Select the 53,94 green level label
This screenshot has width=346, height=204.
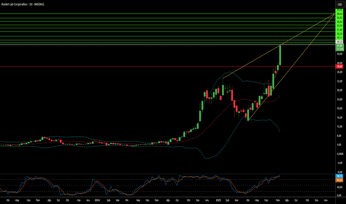[339, 26]
